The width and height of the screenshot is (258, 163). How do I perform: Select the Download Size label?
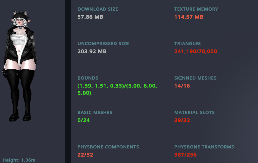[x=98, y=9]
